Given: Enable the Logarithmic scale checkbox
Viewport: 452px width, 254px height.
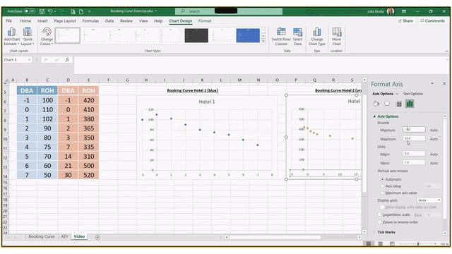Looking at the screenshot, I should 380,214.
